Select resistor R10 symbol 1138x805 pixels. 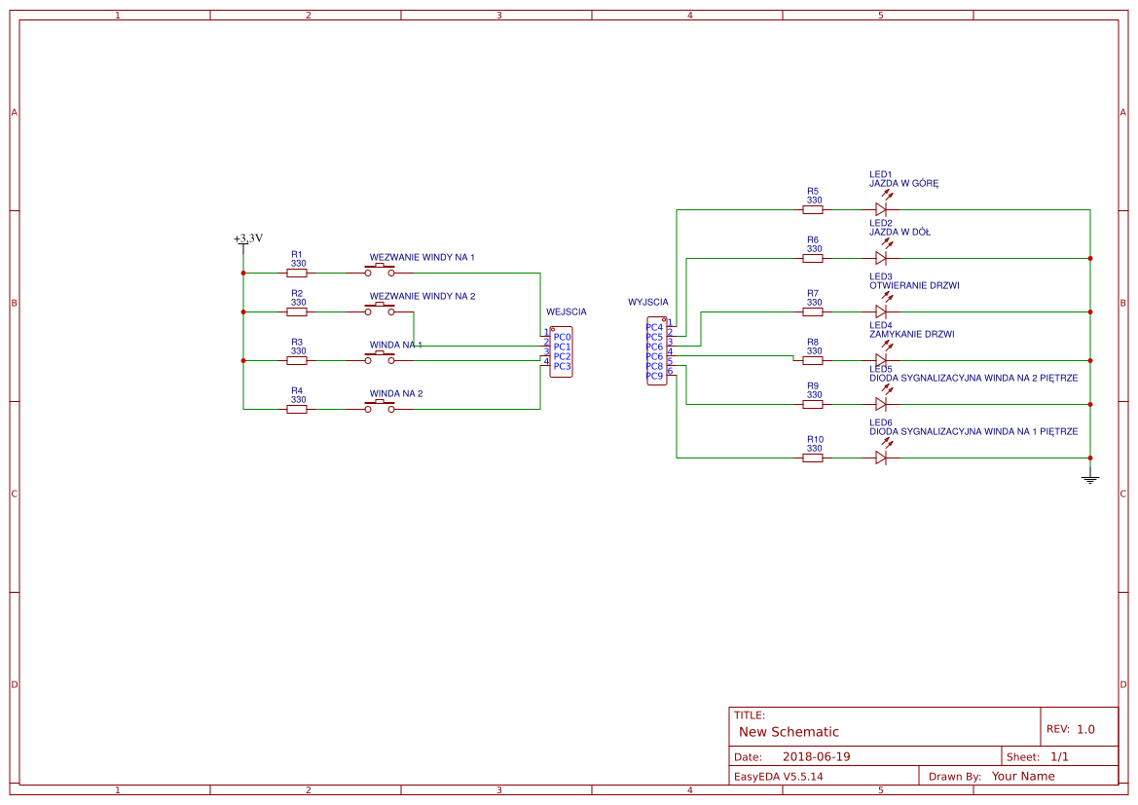click(x=813, y=458)
